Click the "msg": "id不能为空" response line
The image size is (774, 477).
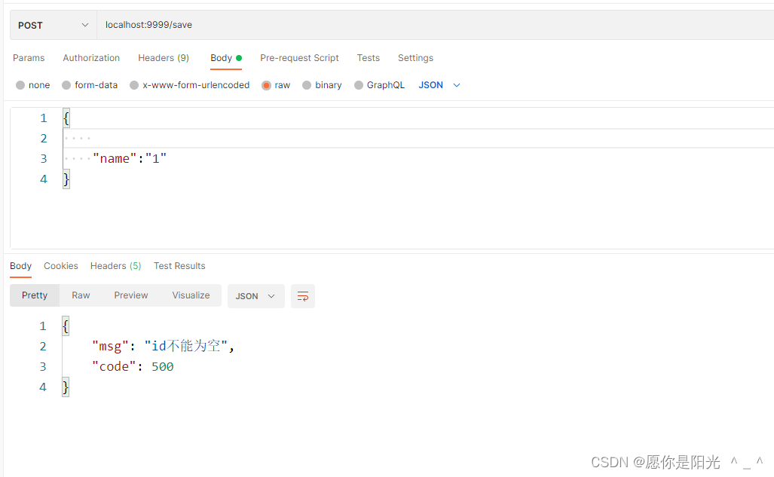[x=163, y=346]
